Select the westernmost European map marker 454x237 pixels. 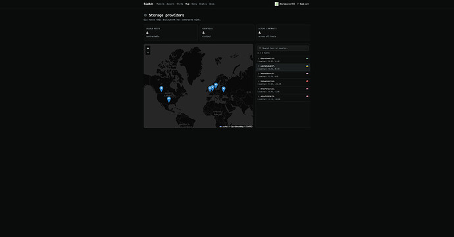point(210,89)
